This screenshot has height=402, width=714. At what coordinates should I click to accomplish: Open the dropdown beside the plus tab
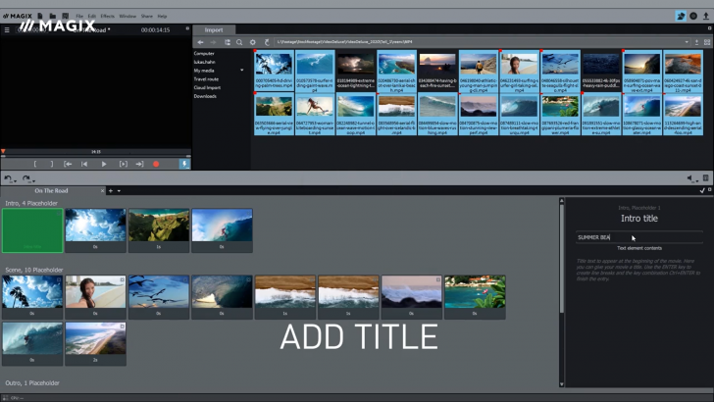coord(119,191)
